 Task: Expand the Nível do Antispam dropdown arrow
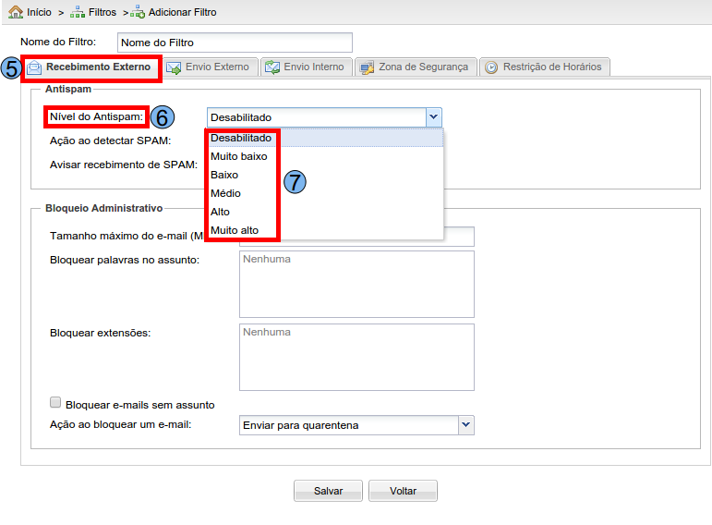433,117
